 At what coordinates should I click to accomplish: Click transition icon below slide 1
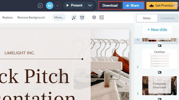[159, 45]
